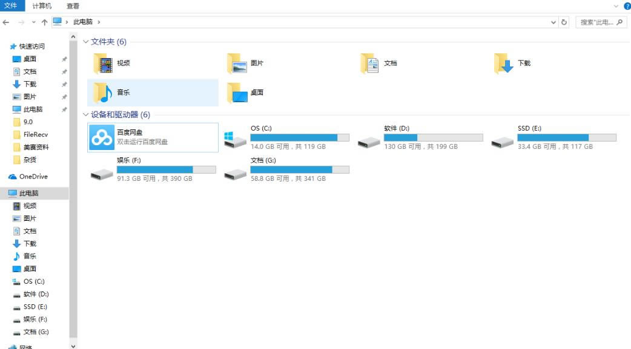Click the 文件夹 (6) group header

(x=108, y=42)
